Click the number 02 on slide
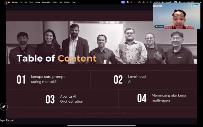Image resolution: width=203 pixels, height=127 pixels. (118, 80)
